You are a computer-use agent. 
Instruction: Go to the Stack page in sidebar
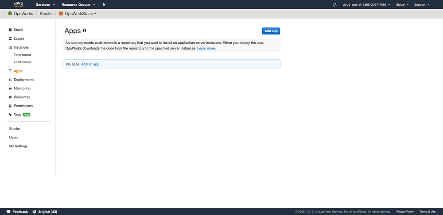click(18, 30)
